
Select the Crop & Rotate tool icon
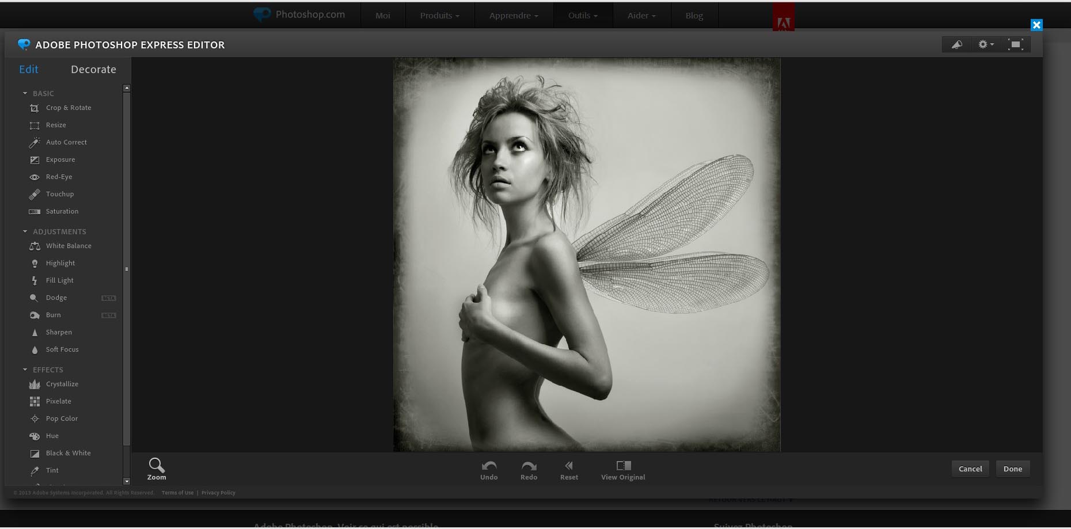(35, 108)
